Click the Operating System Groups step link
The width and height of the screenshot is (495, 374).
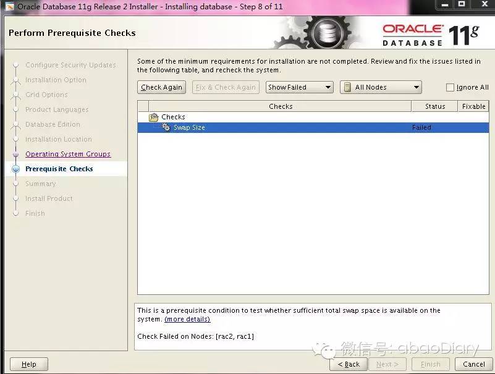pyautogui.click(x=68, y=154)
